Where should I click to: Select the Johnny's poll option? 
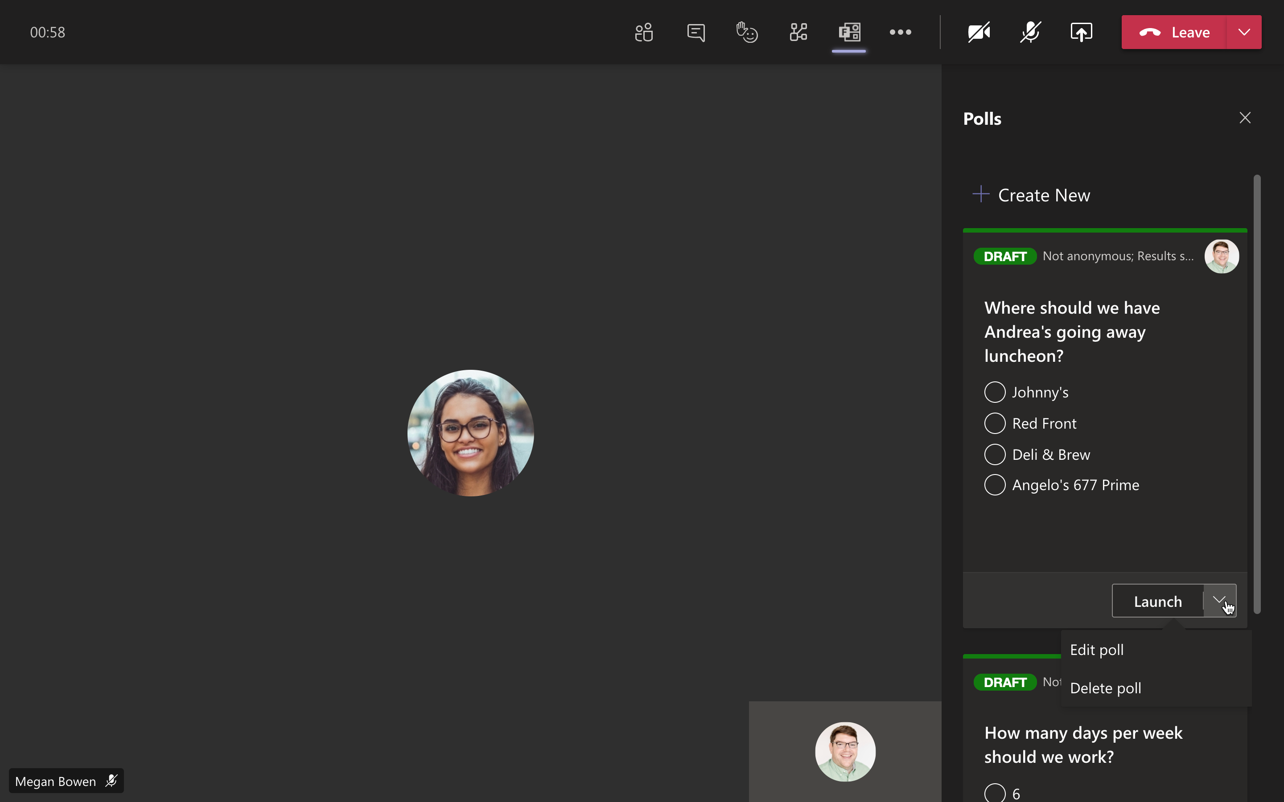click(995, 392)
